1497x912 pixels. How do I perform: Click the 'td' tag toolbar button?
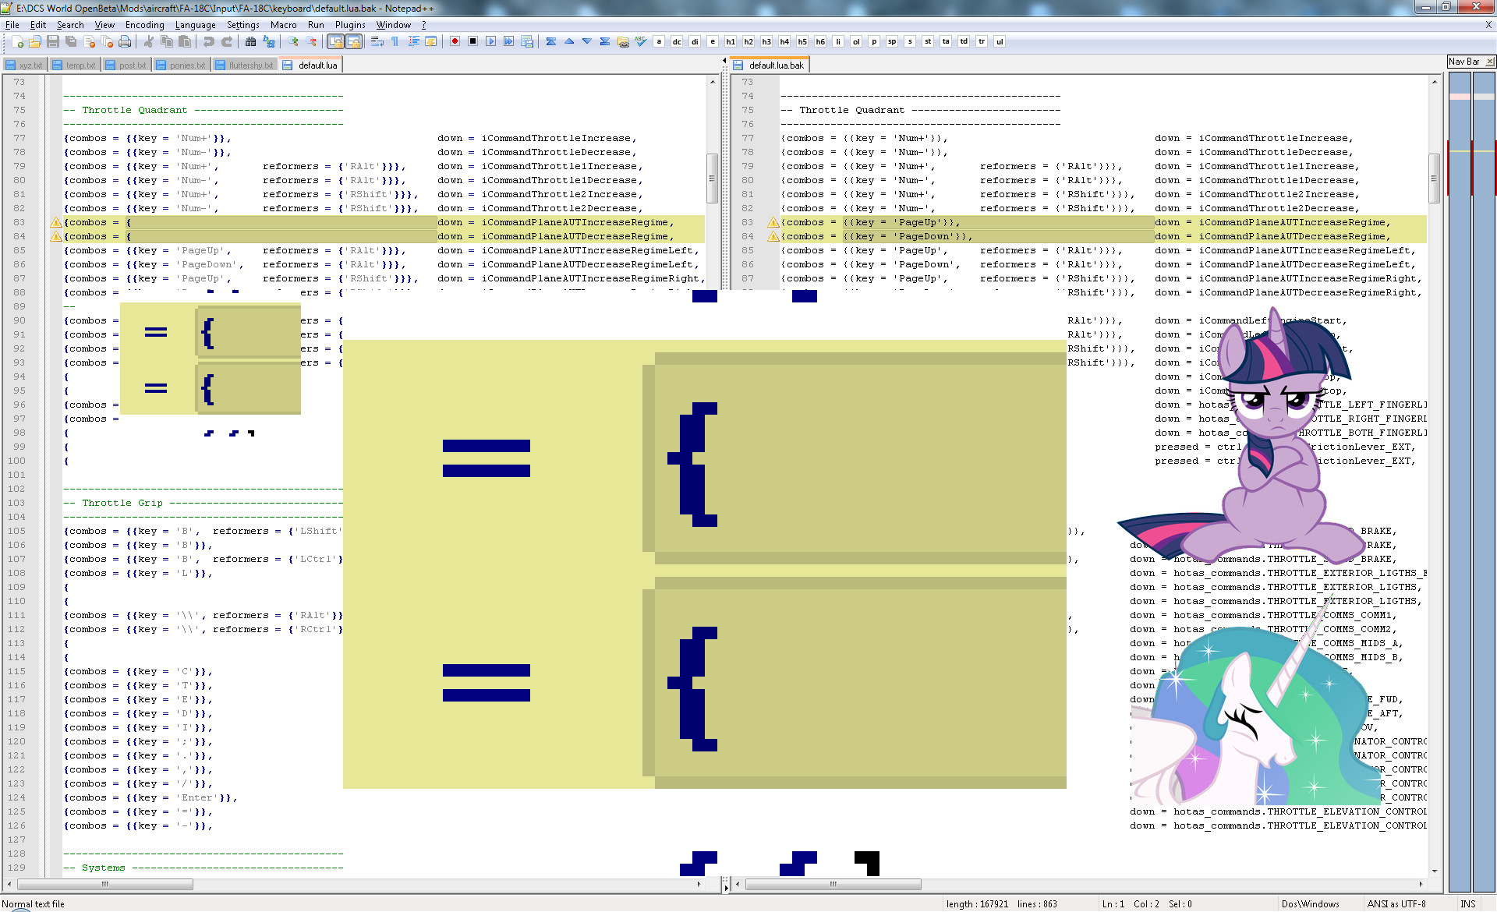(964, 41)
